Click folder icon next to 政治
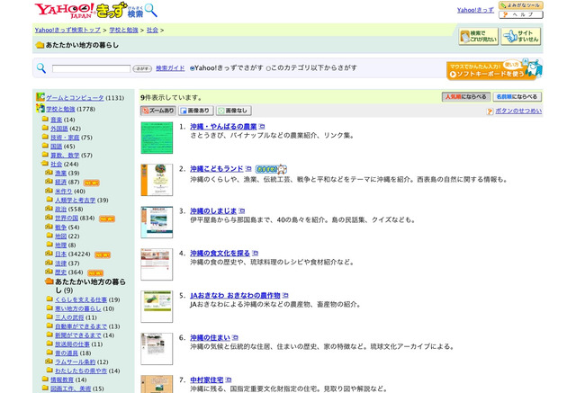576x393 pixels. click(49, 209)
